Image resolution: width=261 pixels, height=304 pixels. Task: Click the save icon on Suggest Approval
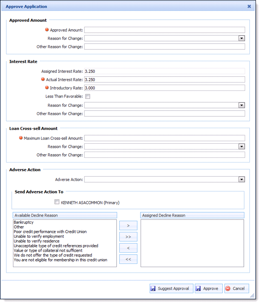click(x=153, y=289)
